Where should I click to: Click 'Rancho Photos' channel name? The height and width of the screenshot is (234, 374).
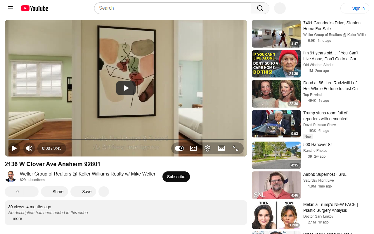tap(315, 151)
